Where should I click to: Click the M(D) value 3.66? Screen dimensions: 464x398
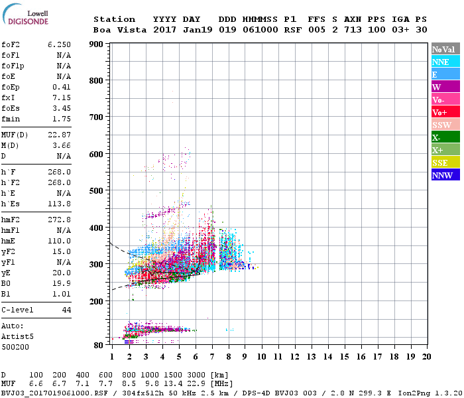pyautogui.click(x=62, y=145)
